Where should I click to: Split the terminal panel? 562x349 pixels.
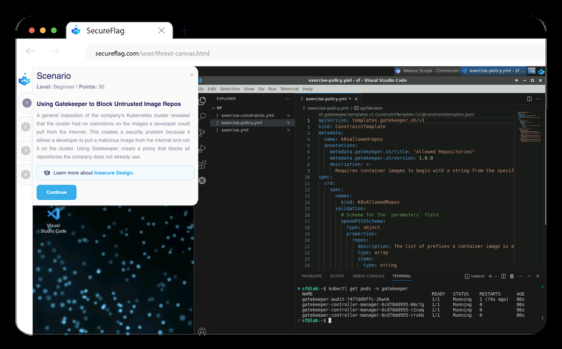click(x=503, y=276)
